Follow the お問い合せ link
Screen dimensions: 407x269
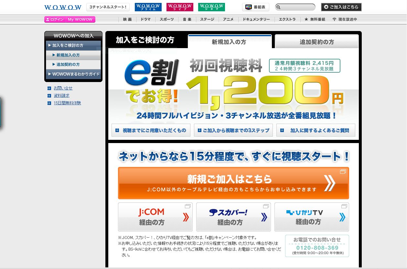tap(63, 88)
